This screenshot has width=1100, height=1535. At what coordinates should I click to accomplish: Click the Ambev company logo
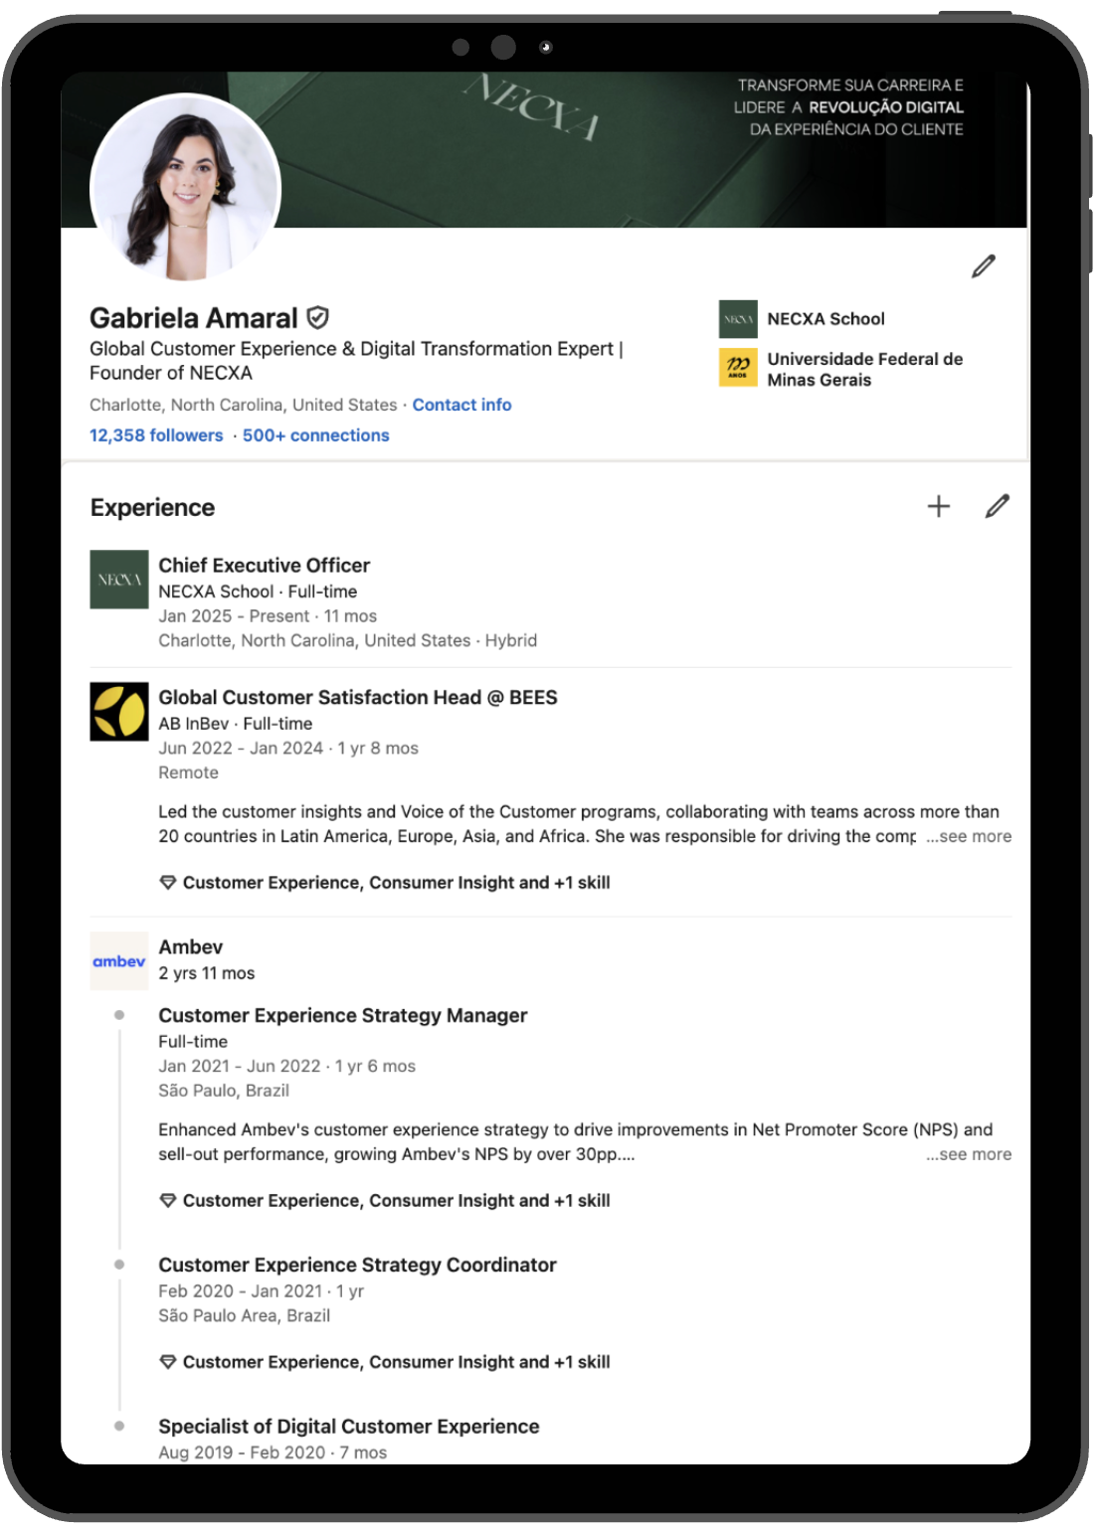(x=119, y=961)
